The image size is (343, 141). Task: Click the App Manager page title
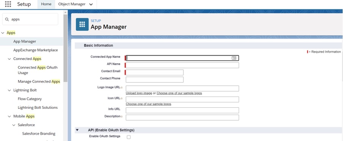tap(109, 27)
